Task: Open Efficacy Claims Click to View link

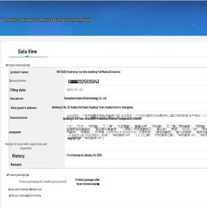Action: [x=25, y=196]
